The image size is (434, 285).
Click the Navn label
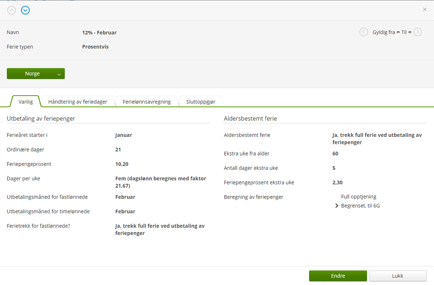pos(13,33)
